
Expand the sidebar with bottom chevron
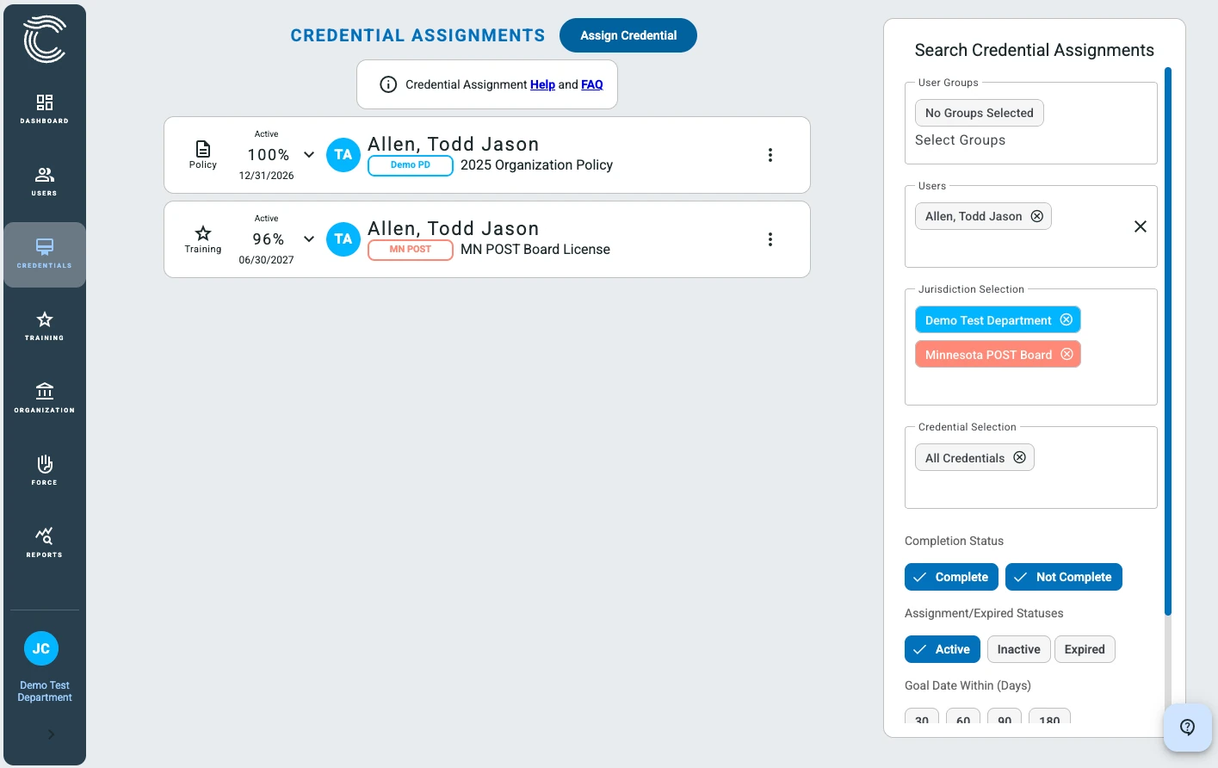pyautogui.click(x=51, y=734)
